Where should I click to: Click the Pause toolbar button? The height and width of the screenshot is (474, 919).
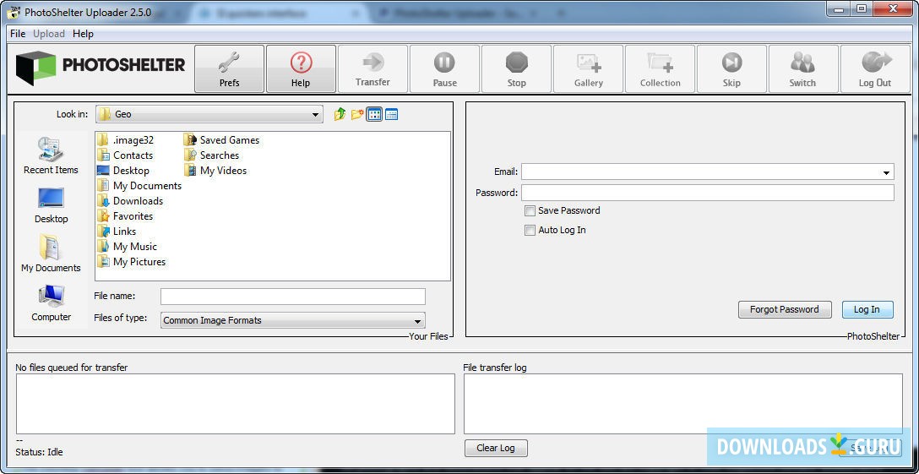pyautogui.click(x=445, y=68)
